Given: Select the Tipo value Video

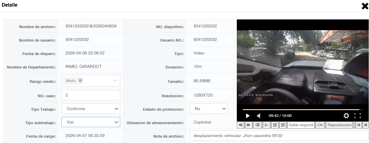Looking at the screenshot, I should (x=199, y=53).
